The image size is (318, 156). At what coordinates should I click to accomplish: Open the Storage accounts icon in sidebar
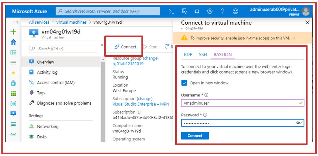(14, 124)
